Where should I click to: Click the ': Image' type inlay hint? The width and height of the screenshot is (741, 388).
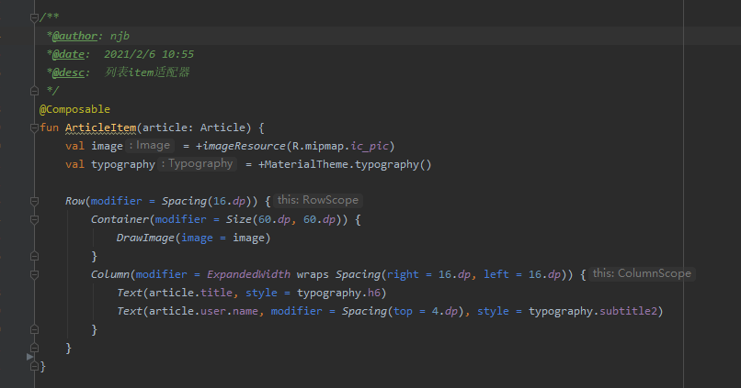click(150, 145)
